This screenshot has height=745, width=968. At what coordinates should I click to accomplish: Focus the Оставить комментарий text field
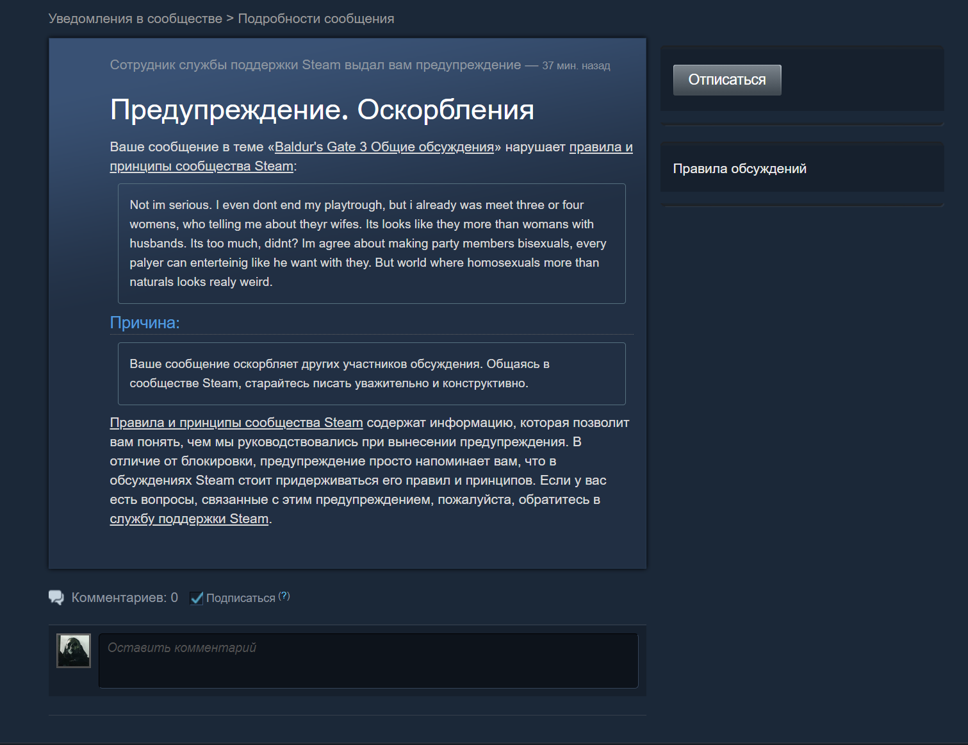368,661
